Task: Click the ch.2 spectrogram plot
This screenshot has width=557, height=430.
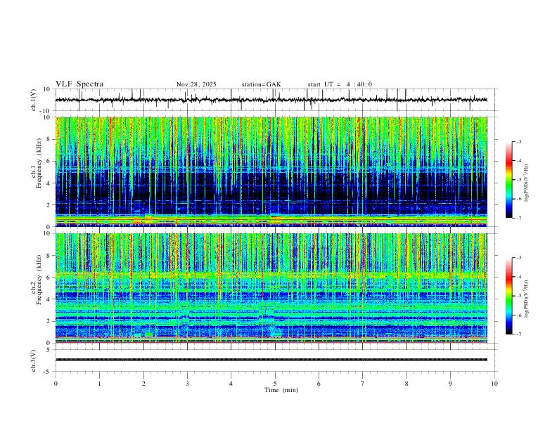Action: [271, 288]
